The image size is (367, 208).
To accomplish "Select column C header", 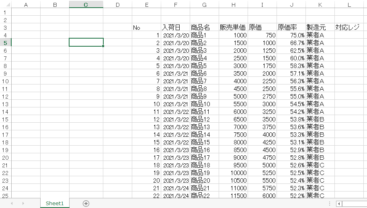I will pyautogui.click(x=86, y=4).
